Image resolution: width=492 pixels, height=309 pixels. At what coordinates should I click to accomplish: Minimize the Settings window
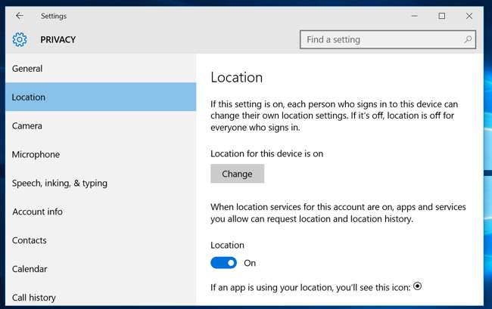click(415, 16)
